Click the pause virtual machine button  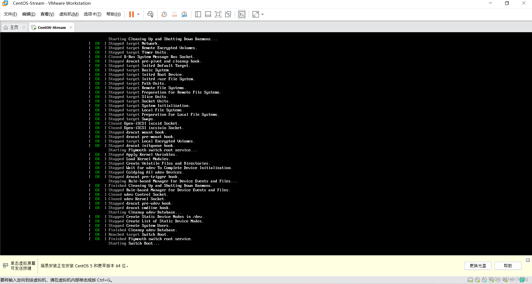(x=131, y=14)
